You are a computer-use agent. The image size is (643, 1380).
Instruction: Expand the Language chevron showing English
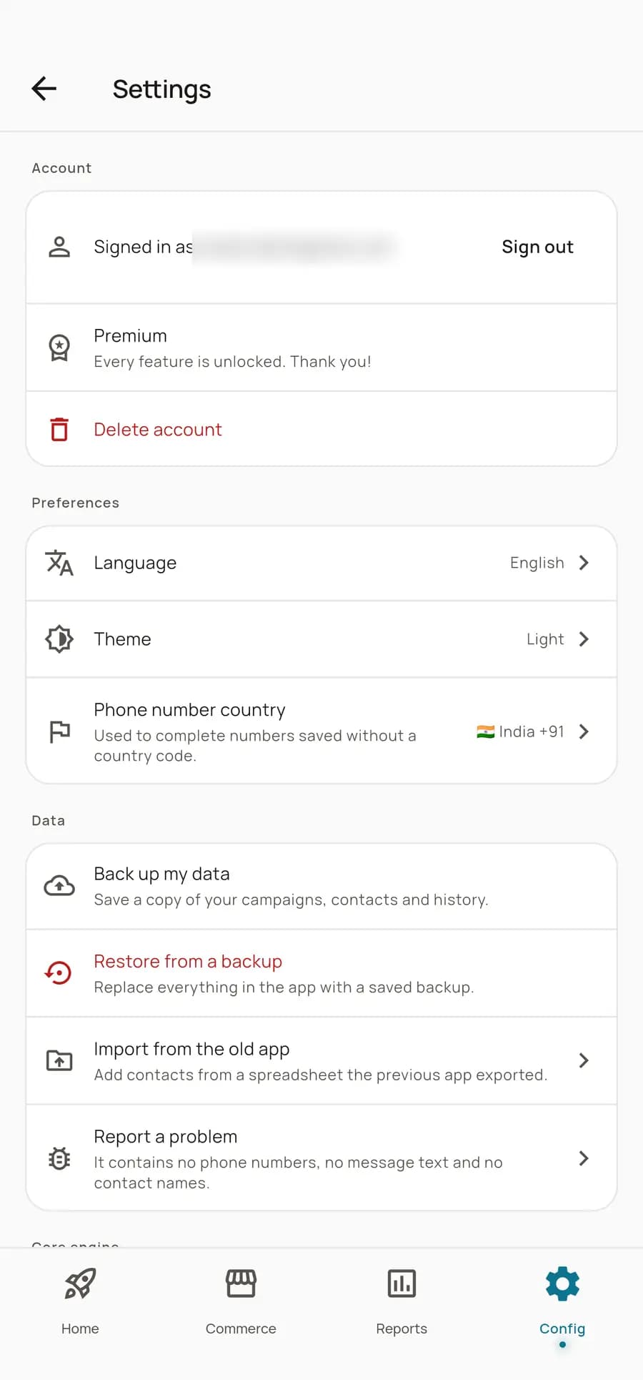(584, 563)
